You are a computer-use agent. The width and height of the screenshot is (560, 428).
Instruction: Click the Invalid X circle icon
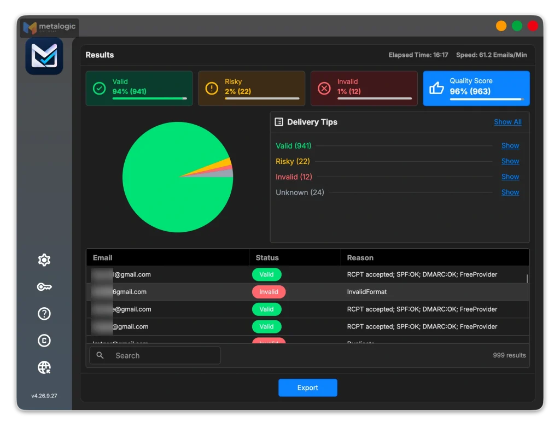324,88
